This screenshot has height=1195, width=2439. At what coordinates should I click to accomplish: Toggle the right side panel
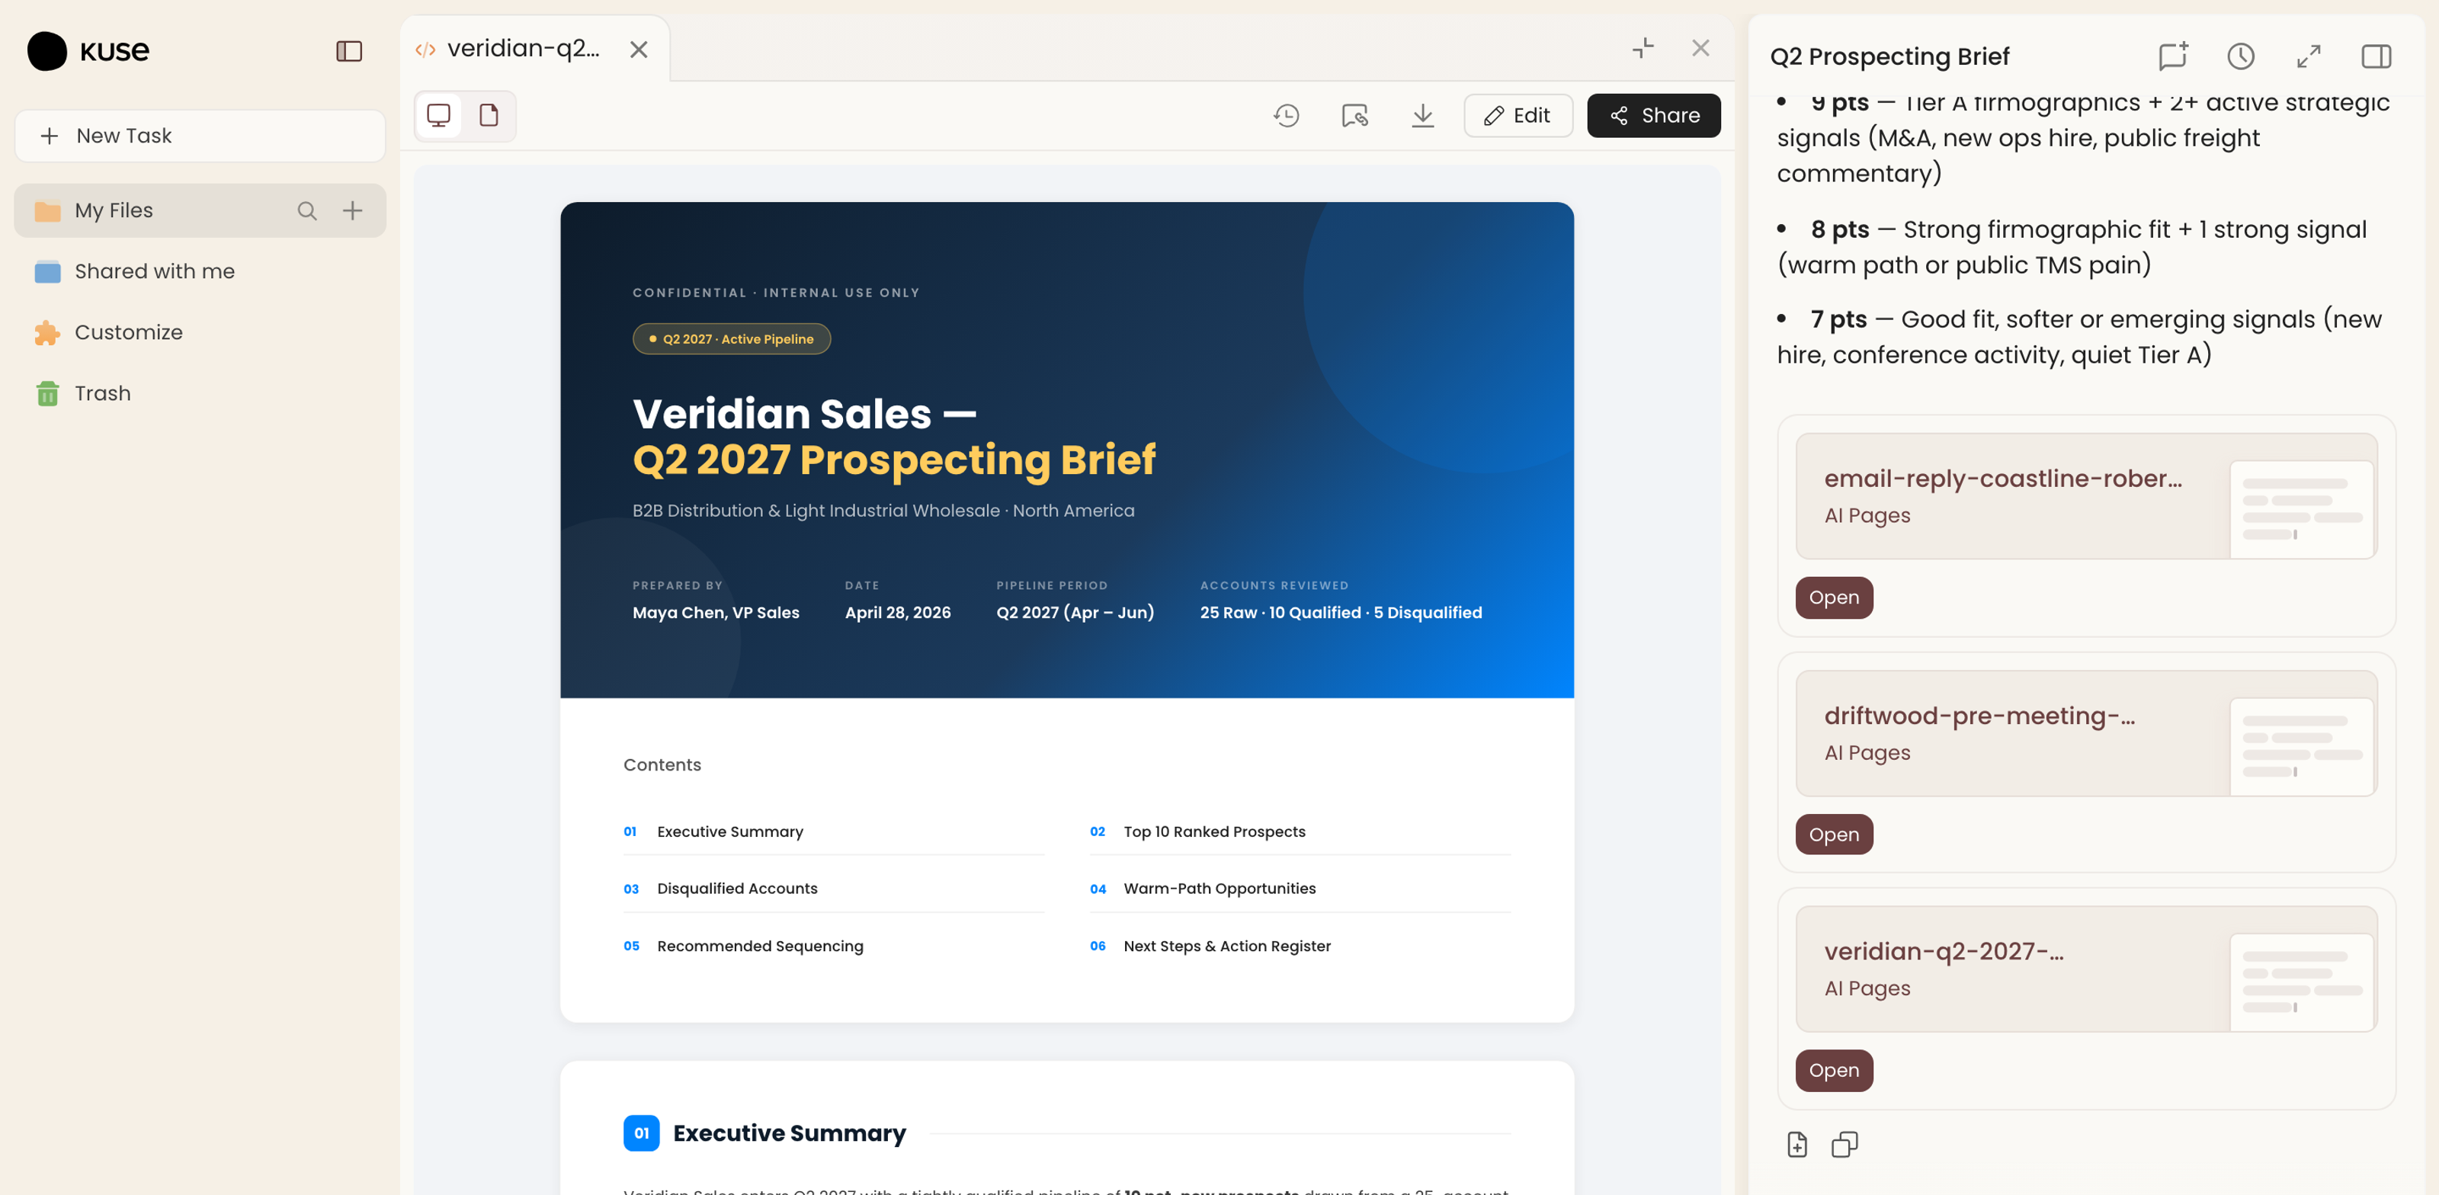click(2377, 56)
